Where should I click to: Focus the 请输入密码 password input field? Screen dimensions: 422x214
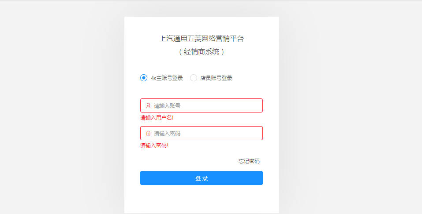[x=202, y=133]
